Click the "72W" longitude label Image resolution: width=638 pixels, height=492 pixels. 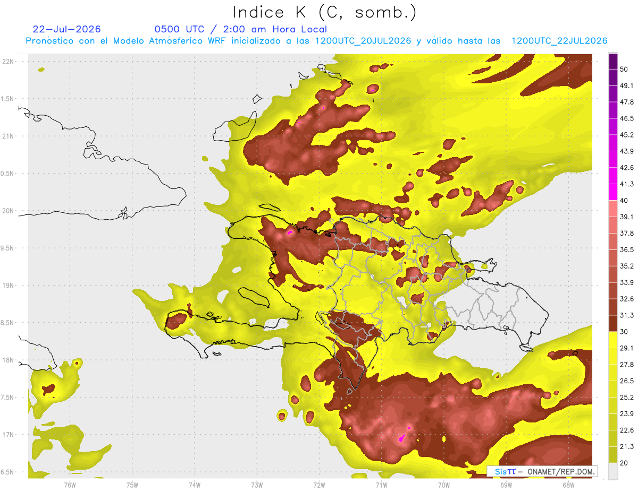[x=319, y=485]
